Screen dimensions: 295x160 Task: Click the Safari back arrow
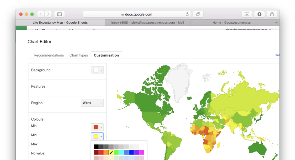(41, 14)
